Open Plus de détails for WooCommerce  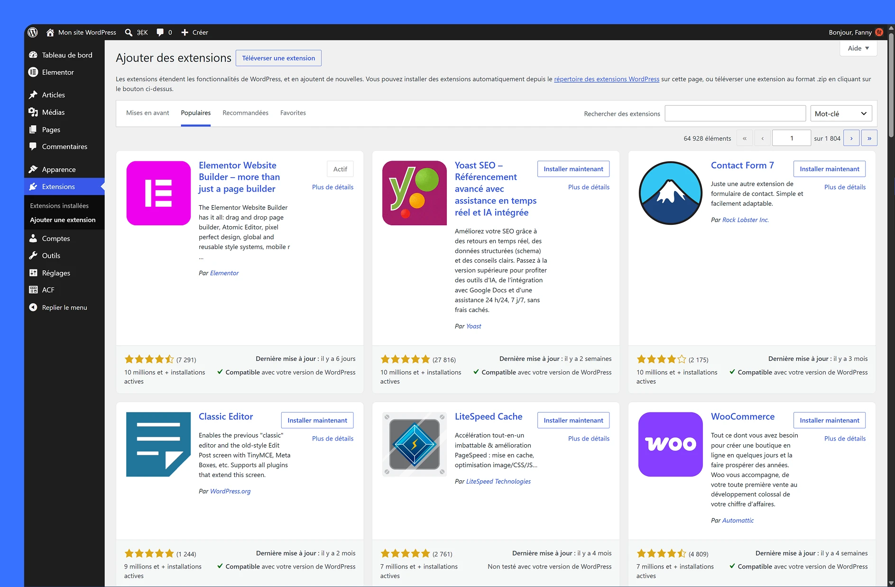tap(845, 439)
